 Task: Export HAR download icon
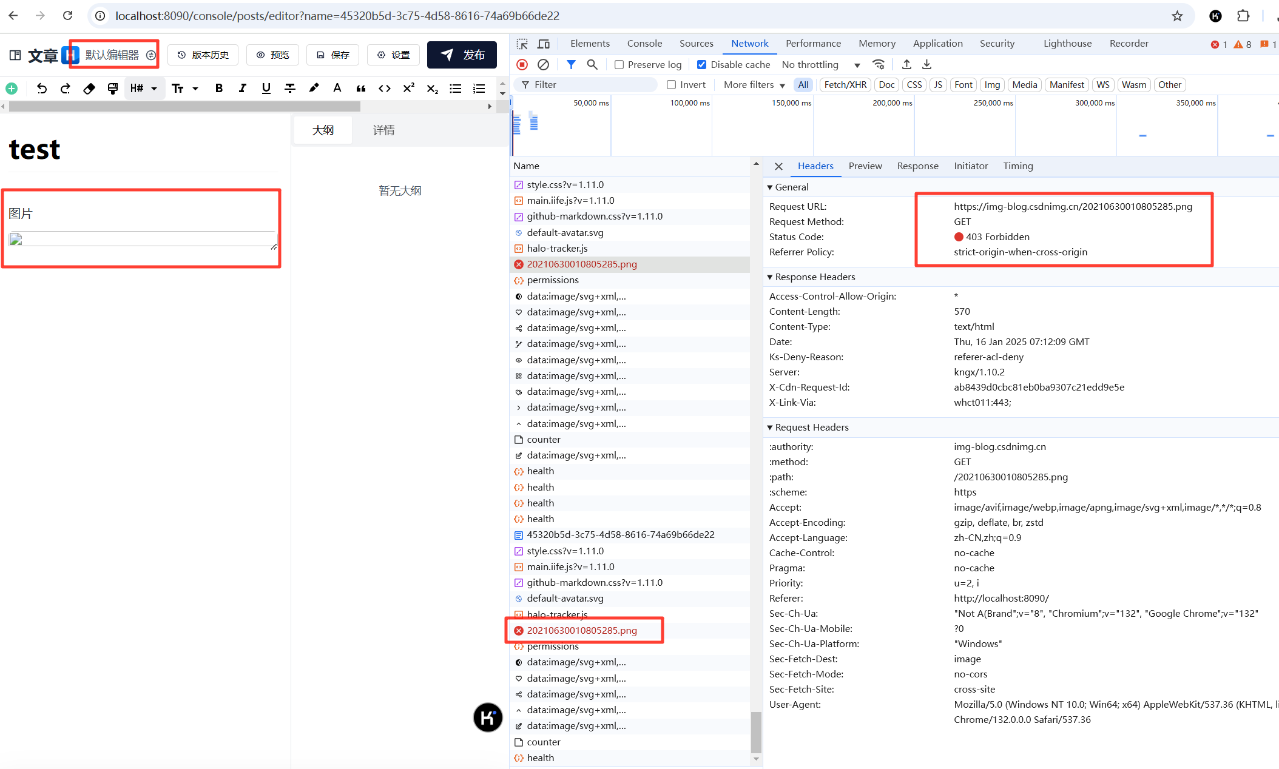point(927,64)
